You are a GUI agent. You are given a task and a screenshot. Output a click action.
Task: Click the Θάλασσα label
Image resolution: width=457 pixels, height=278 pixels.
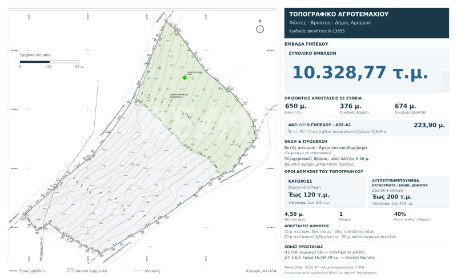pyautogui.click(x=292, y=112)
